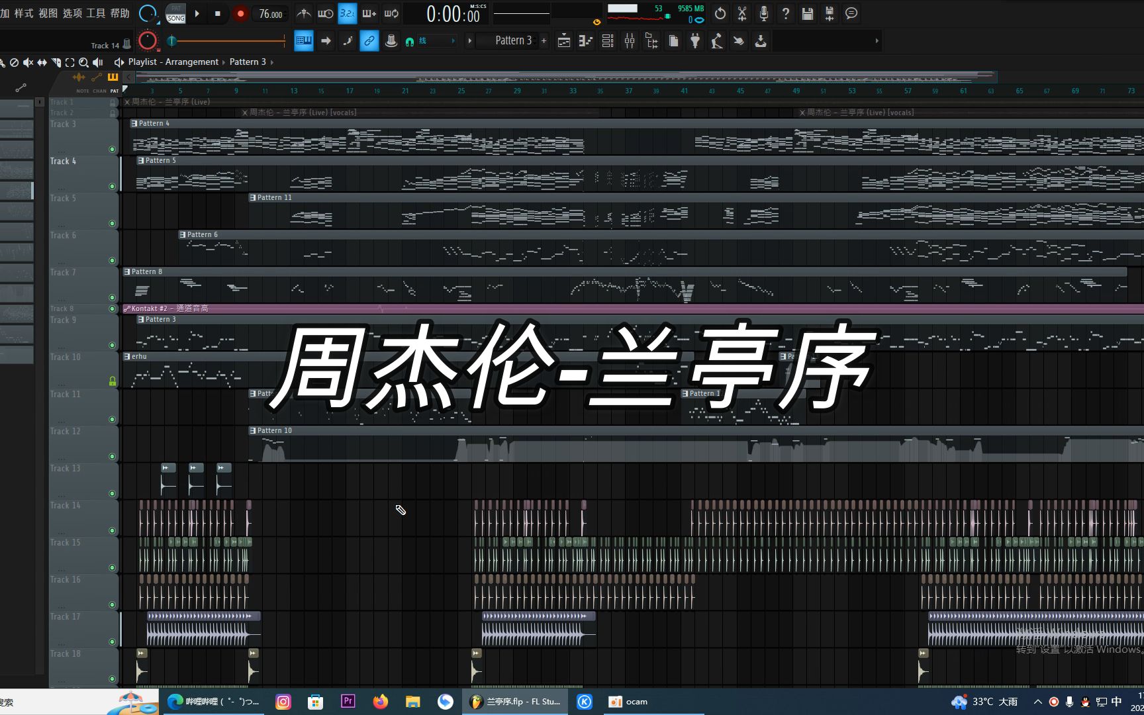Open the Playlist view button

click(564, 41)
